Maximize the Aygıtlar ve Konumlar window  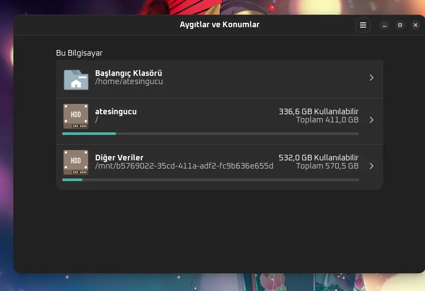[400, 25]
